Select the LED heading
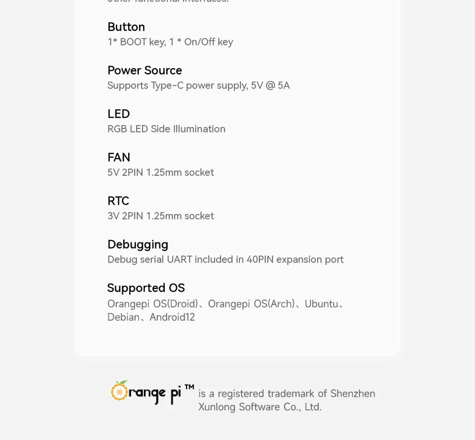The width and height of the screenshot is (475, 440). click(x=119, y=114)
